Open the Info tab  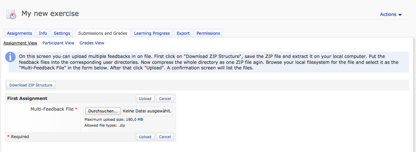point(43,33)
